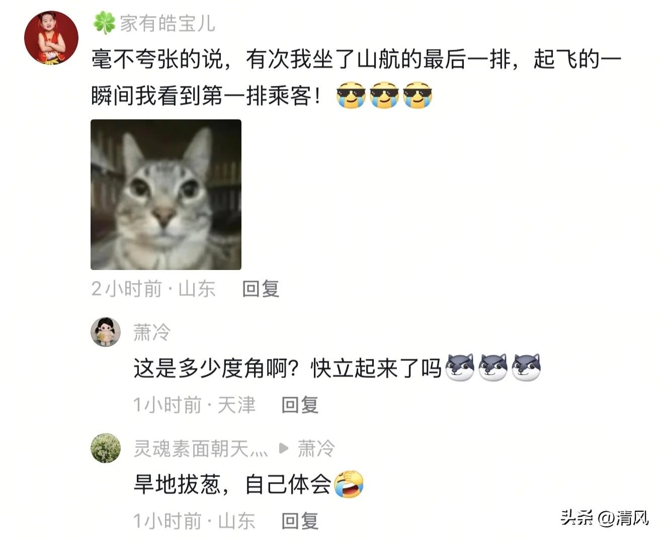Click commenter name 萧冷 under first comment
Screen dimensions: 664x541
tap(152, 332)
